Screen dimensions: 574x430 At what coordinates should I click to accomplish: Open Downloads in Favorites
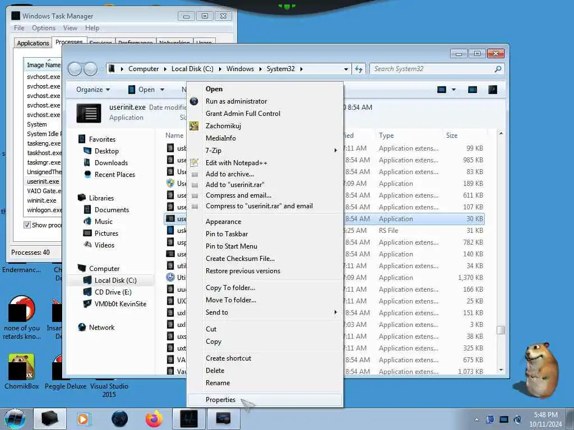tap(111, 163)
